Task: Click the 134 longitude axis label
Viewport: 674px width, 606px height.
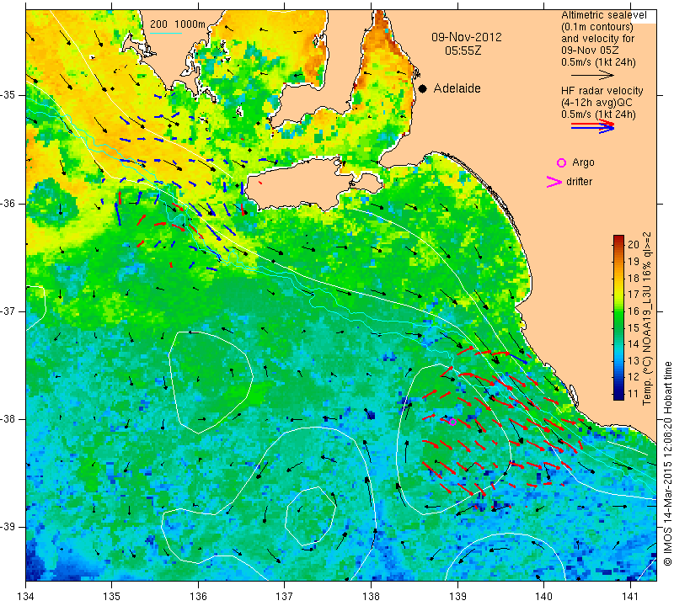Action: tap(26, 597)
